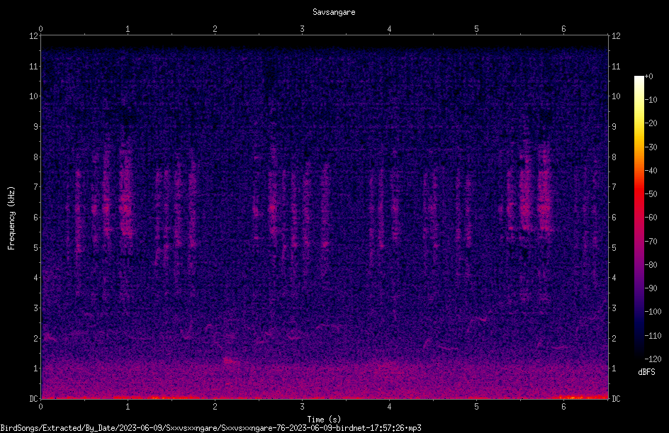Click the "Savsangare" title above the spectrogram
The width and height of the screenshot is (669, 433).
coord(334,12)
